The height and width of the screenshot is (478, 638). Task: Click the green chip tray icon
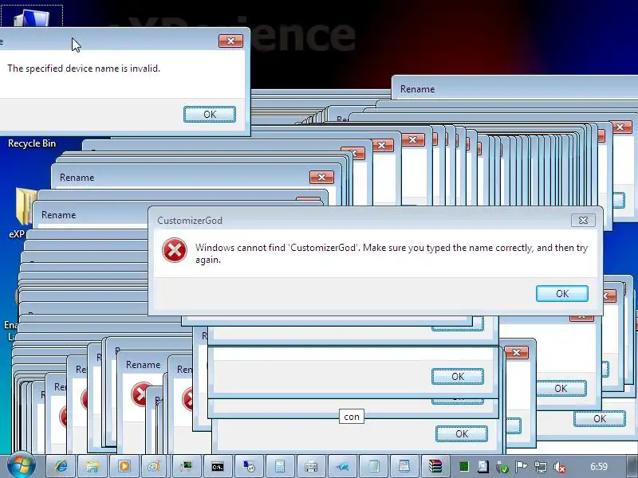pyautogui.click(x=464, y=467)
